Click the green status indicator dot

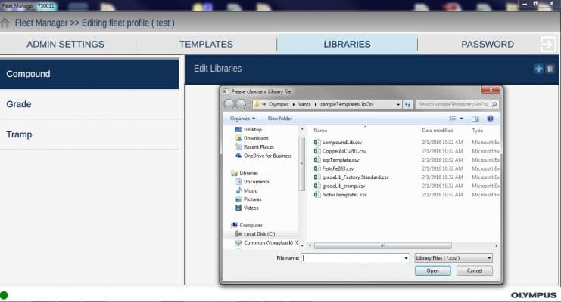(4, 295)
